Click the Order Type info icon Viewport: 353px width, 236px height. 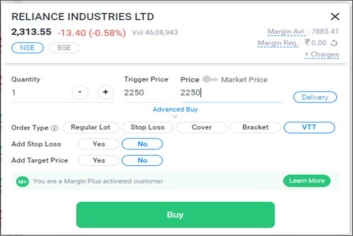point(54,128)
